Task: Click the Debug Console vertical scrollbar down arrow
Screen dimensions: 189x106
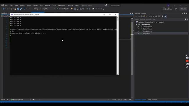Action: coord(118,74)
